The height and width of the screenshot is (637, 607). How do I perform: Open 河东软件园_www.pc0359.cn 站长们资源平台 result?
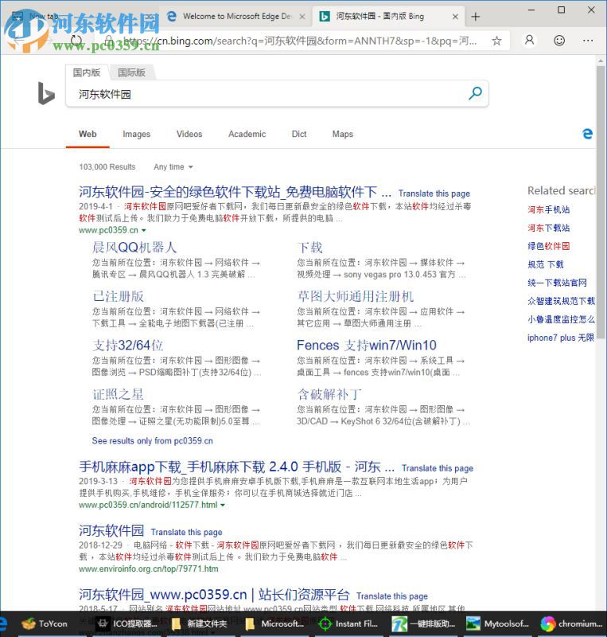coord(214,594)
